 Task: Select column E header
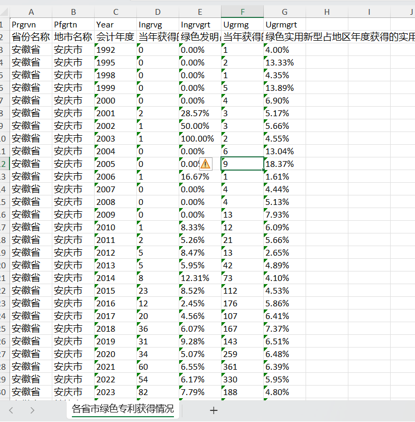coord(200,12)
